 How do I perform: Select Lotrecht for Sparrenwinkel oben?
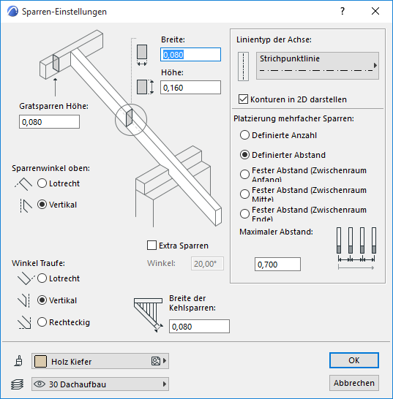click(x=42, y=183)
